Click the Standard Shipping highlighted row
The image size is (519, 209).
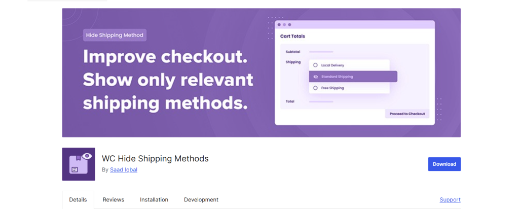click(353, 77)
